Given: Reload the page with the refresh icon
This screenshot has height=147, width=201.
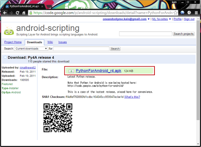Looking at the screenshot, I should coord(17,13).
